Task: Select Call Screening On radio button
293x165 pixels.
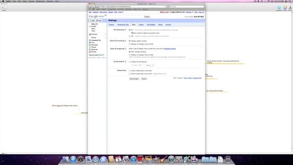Action: (130, 30)
